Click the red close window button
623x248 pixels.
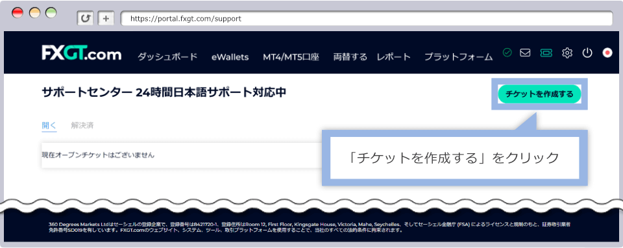(x=18, y=13)
